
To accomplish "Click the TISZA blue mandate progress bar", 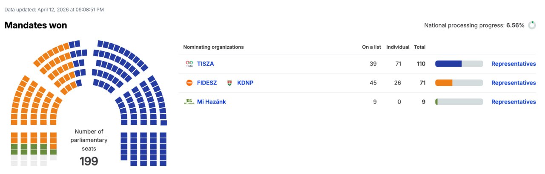I will click(459, 64).
